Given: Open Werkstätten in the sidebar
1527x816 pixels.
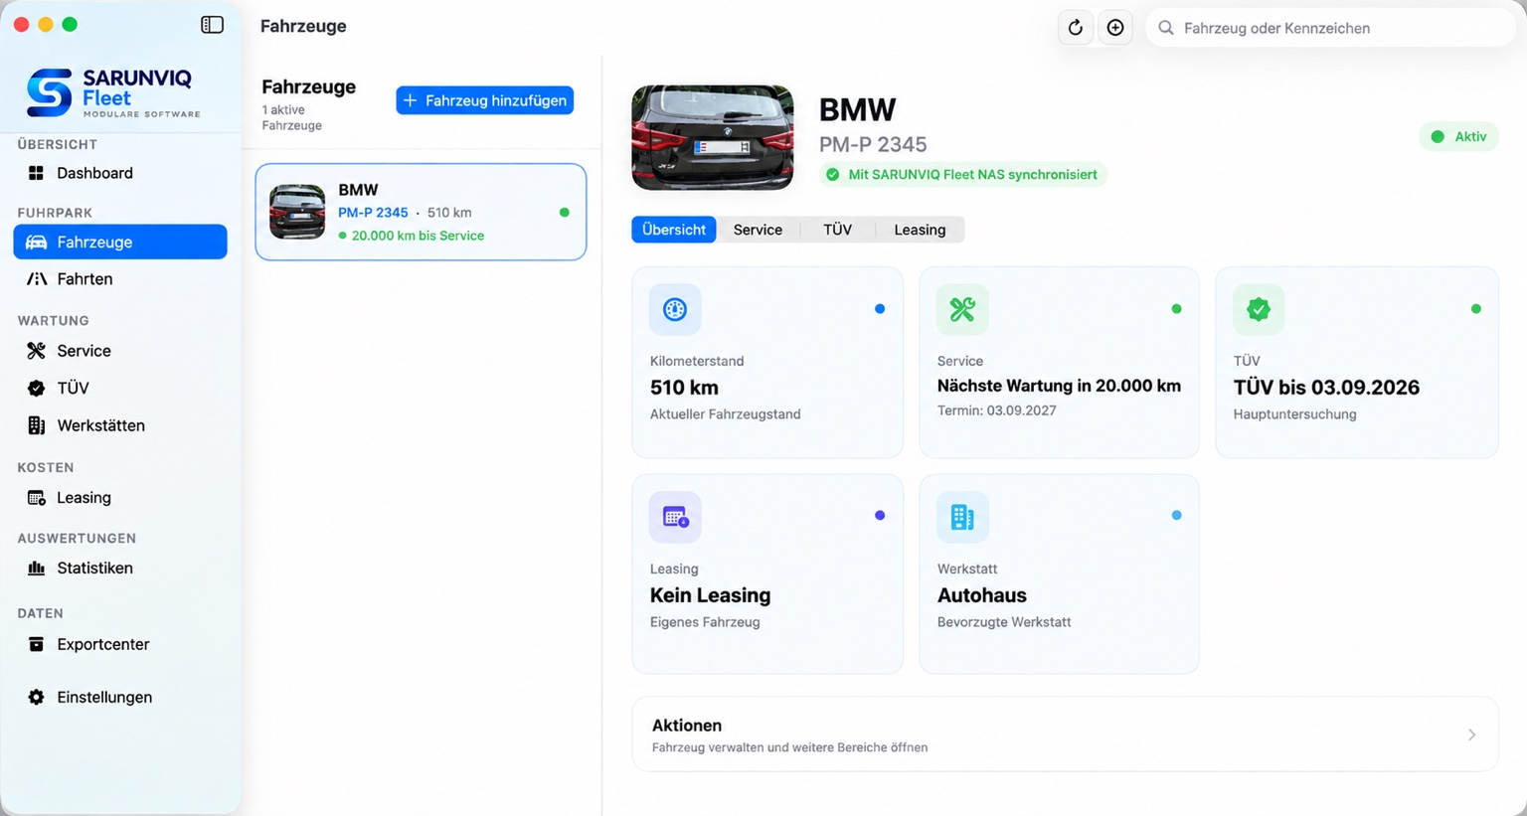Looking at the screenshot, I should point(120,425).
